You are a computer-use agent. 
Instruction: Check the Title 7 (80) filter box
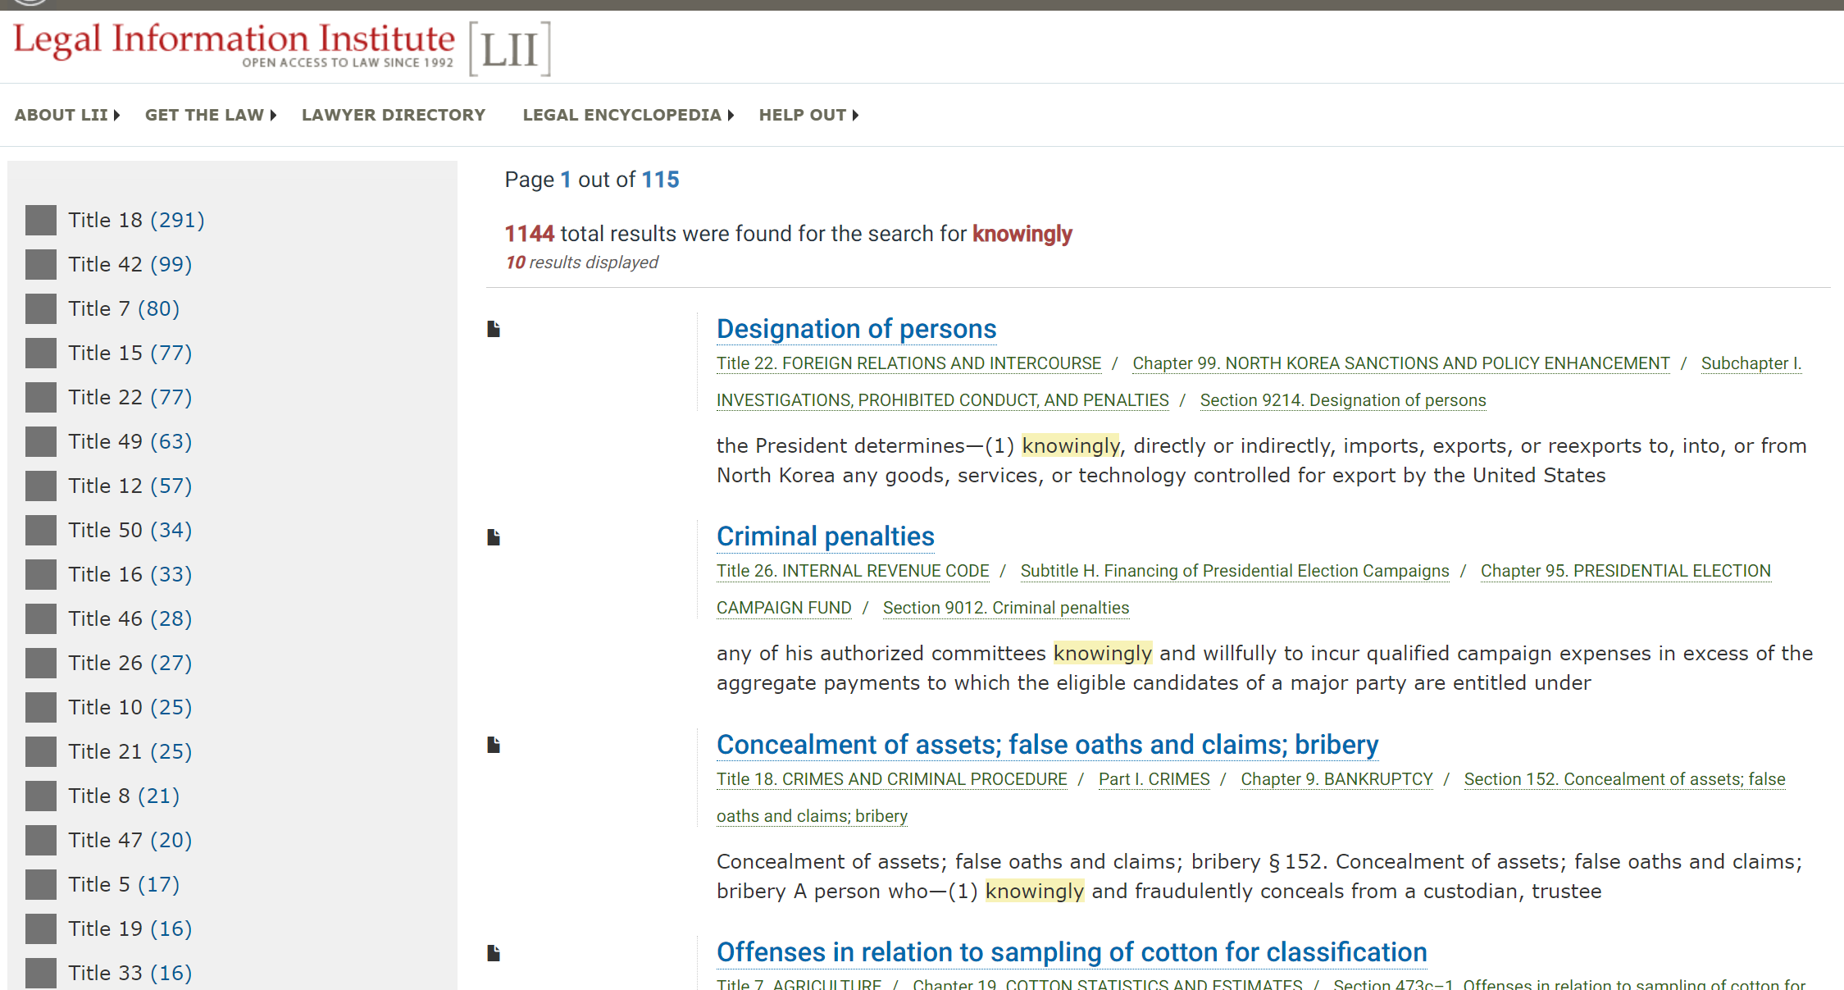click(41, 308)
